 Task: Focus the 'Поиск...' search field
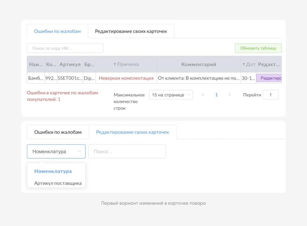[127, 151]
